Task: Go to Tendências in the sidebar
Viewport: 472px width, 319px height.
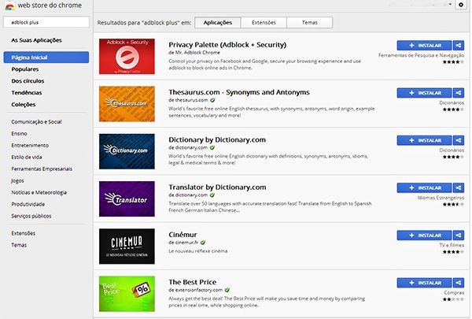Action: click(27, 91)
